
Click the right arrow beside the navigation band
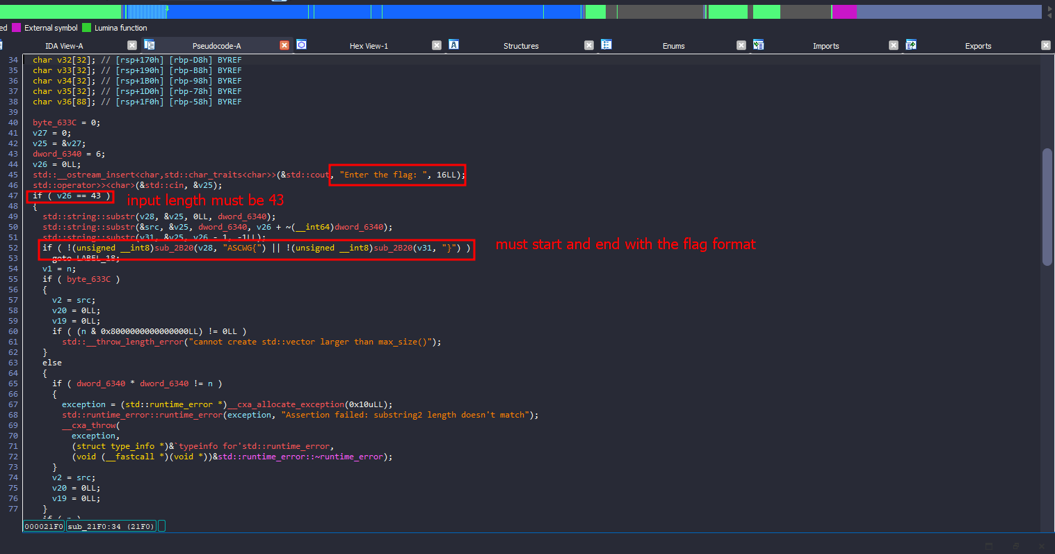click(x=1049, y=8)
